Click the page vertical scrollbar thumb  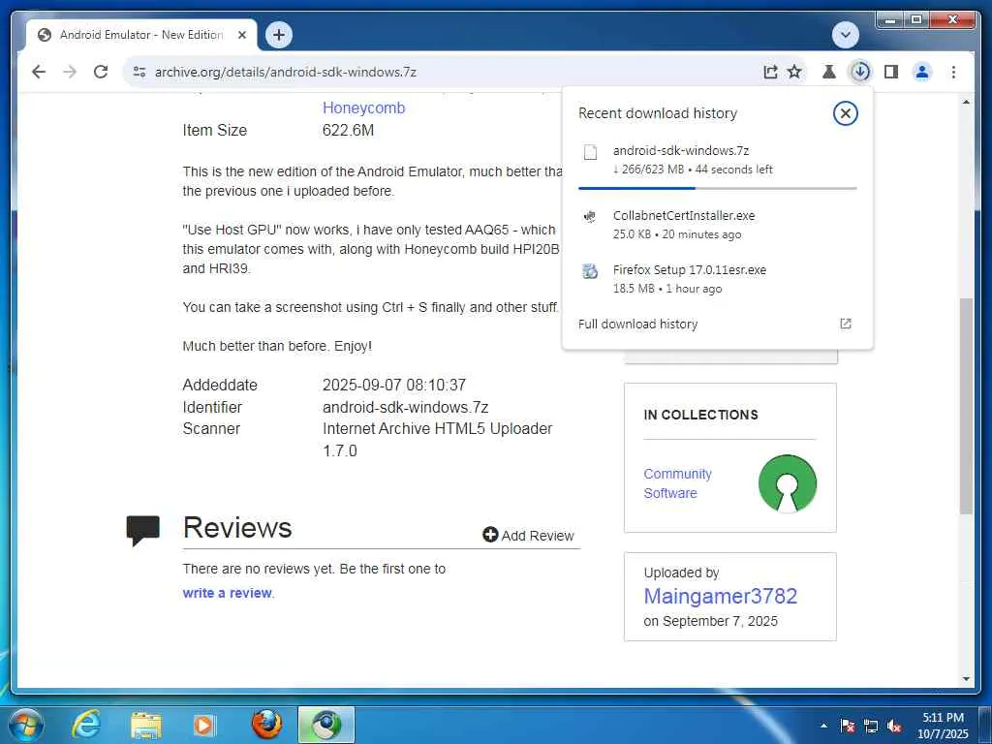[x=966, y=405]
